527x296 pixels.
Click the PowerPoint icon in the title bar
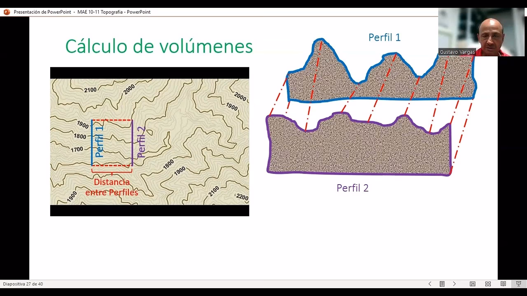coord(6,12)
